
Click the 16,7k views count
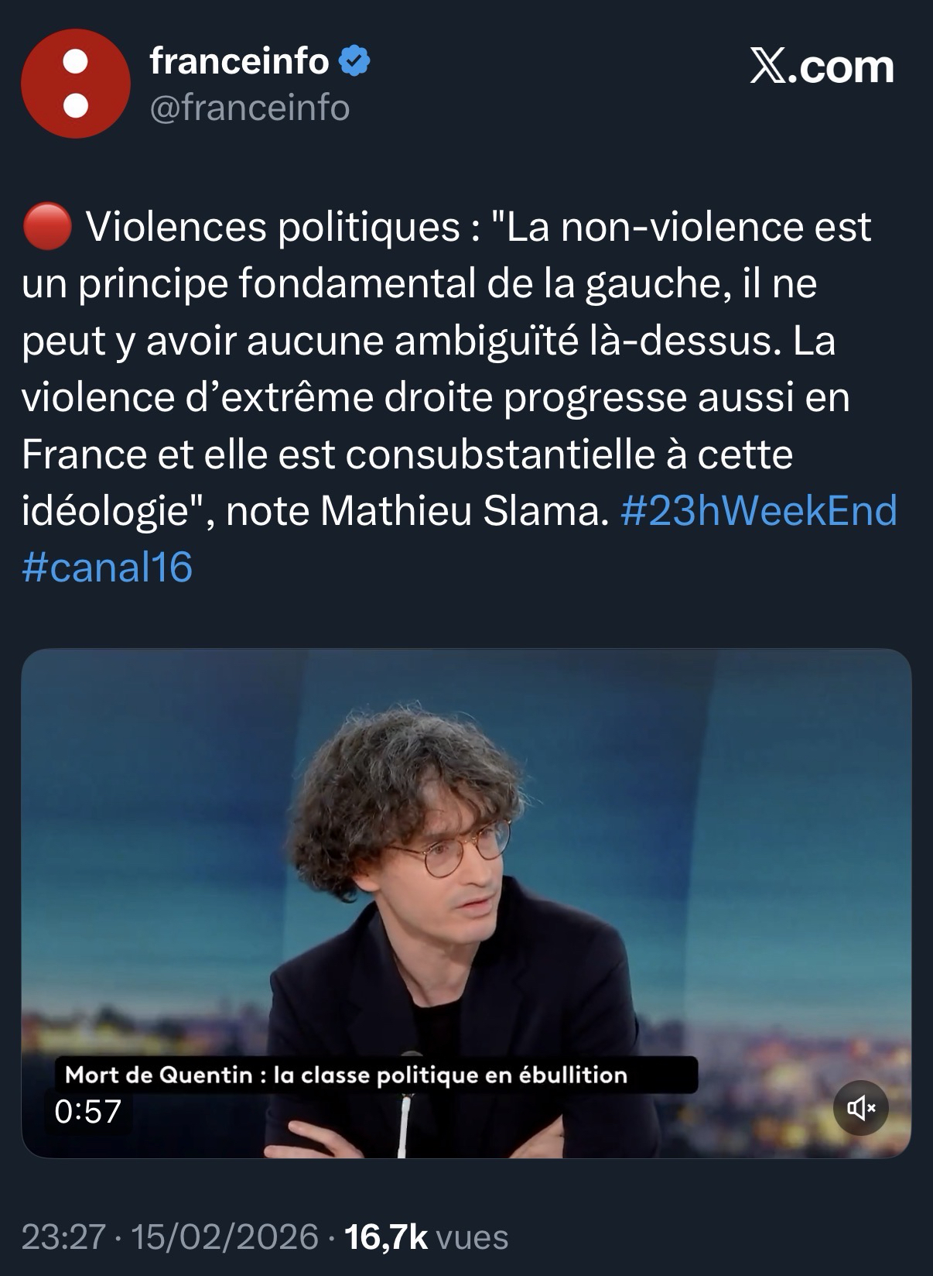(385, 1237)
